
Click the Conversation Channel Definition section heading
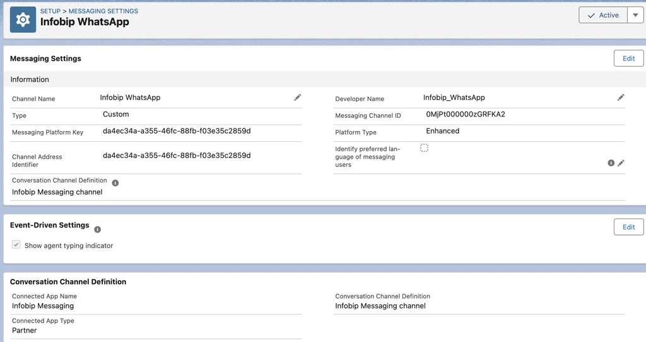click(x=68, y=282)
